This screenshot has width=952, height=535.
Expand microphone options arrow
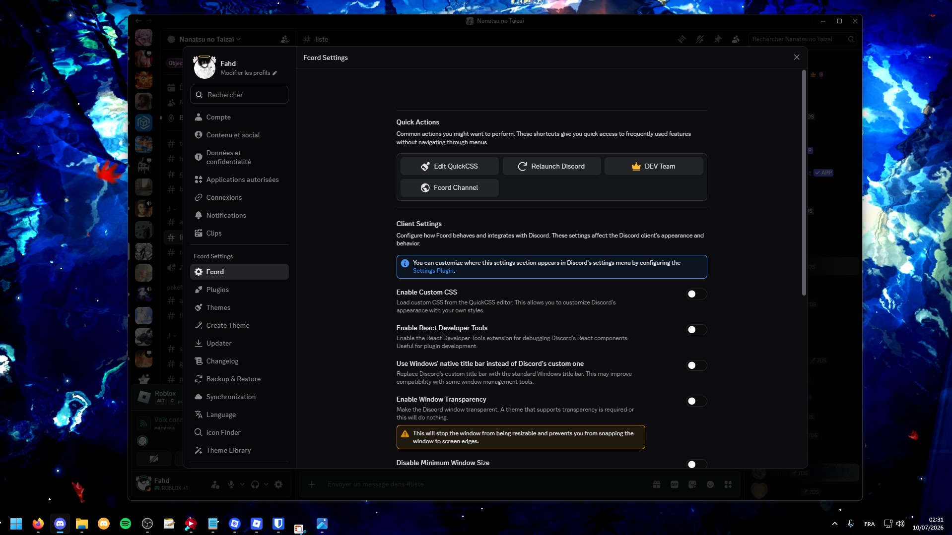point(242,484)
